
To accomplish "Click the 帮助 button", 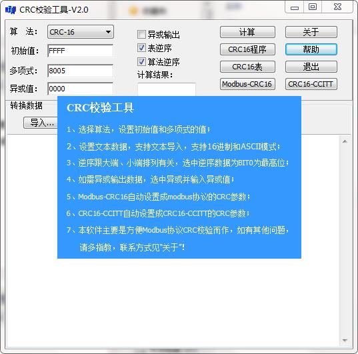I will click(311, 49).
